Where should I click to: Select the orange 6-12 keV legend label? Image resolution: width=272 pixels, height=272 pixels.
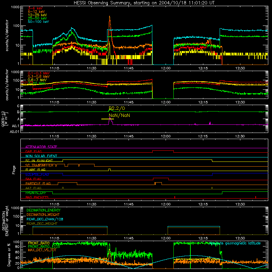36,12
